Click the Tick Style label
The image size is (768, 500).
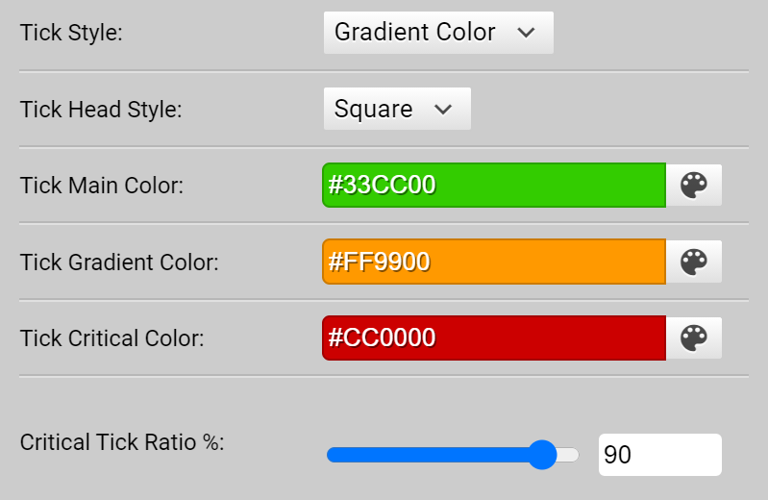point(71,33)
